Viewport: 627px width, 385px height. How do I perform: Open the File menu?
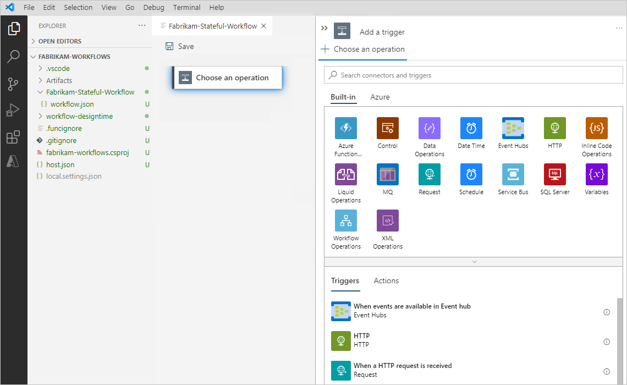click(x=29, y=7)
